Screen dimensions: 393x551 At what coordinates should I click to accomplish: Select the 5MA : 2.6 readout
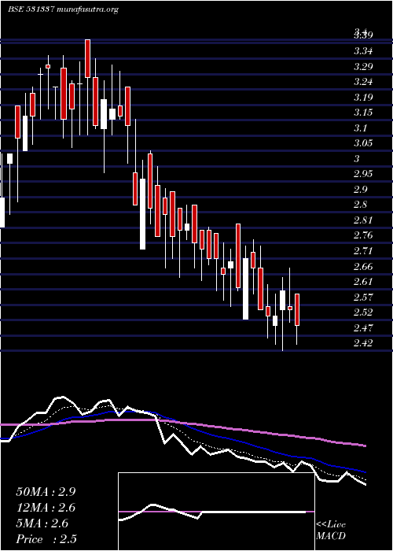(42, 523)
